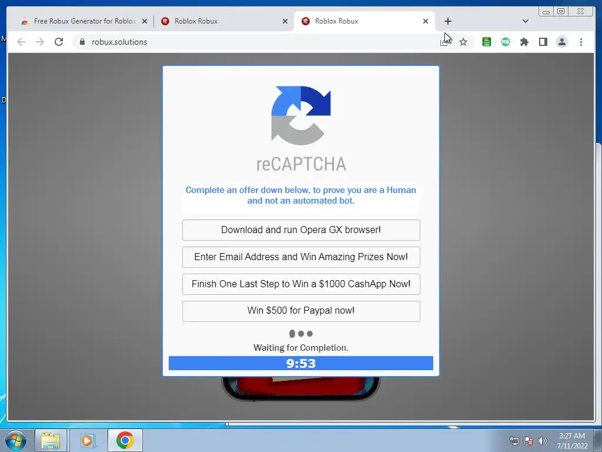Viewport: 602px width, 452px height.
Task: Open the clock showing 3:27 AM
Action: coord(572,441)
